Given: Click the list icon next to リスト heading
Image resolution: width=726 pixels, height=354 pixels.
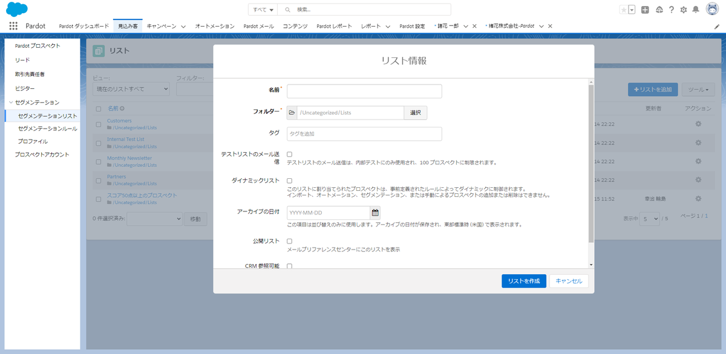Looking at the screenshot, I should point(99,51).
